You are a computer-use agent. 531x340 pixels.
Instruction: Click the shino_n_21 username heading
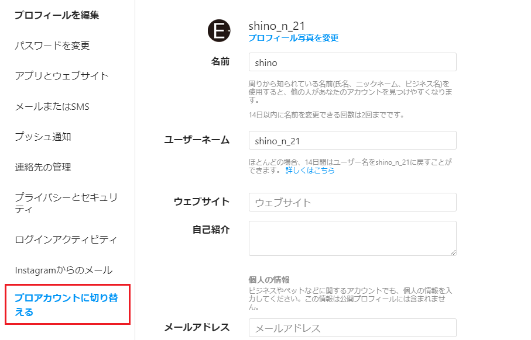coord(277,26)
